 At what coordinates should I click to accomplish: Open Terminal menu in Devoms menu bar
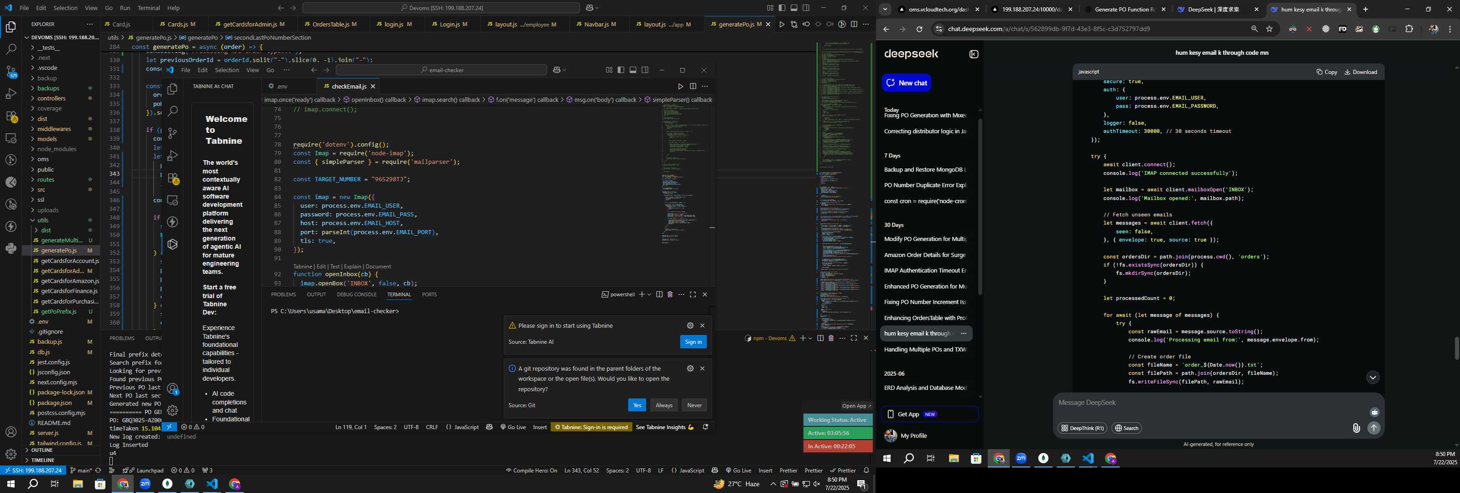pos(148,8)
